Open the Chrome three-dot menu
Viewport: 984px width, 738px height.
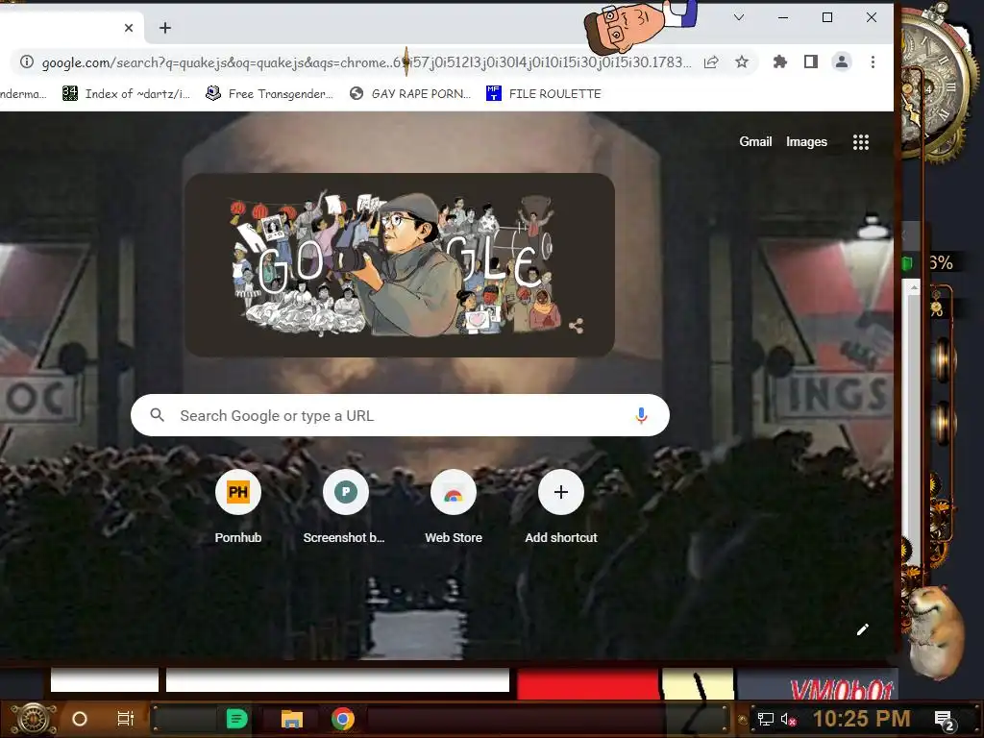(873, 62)
